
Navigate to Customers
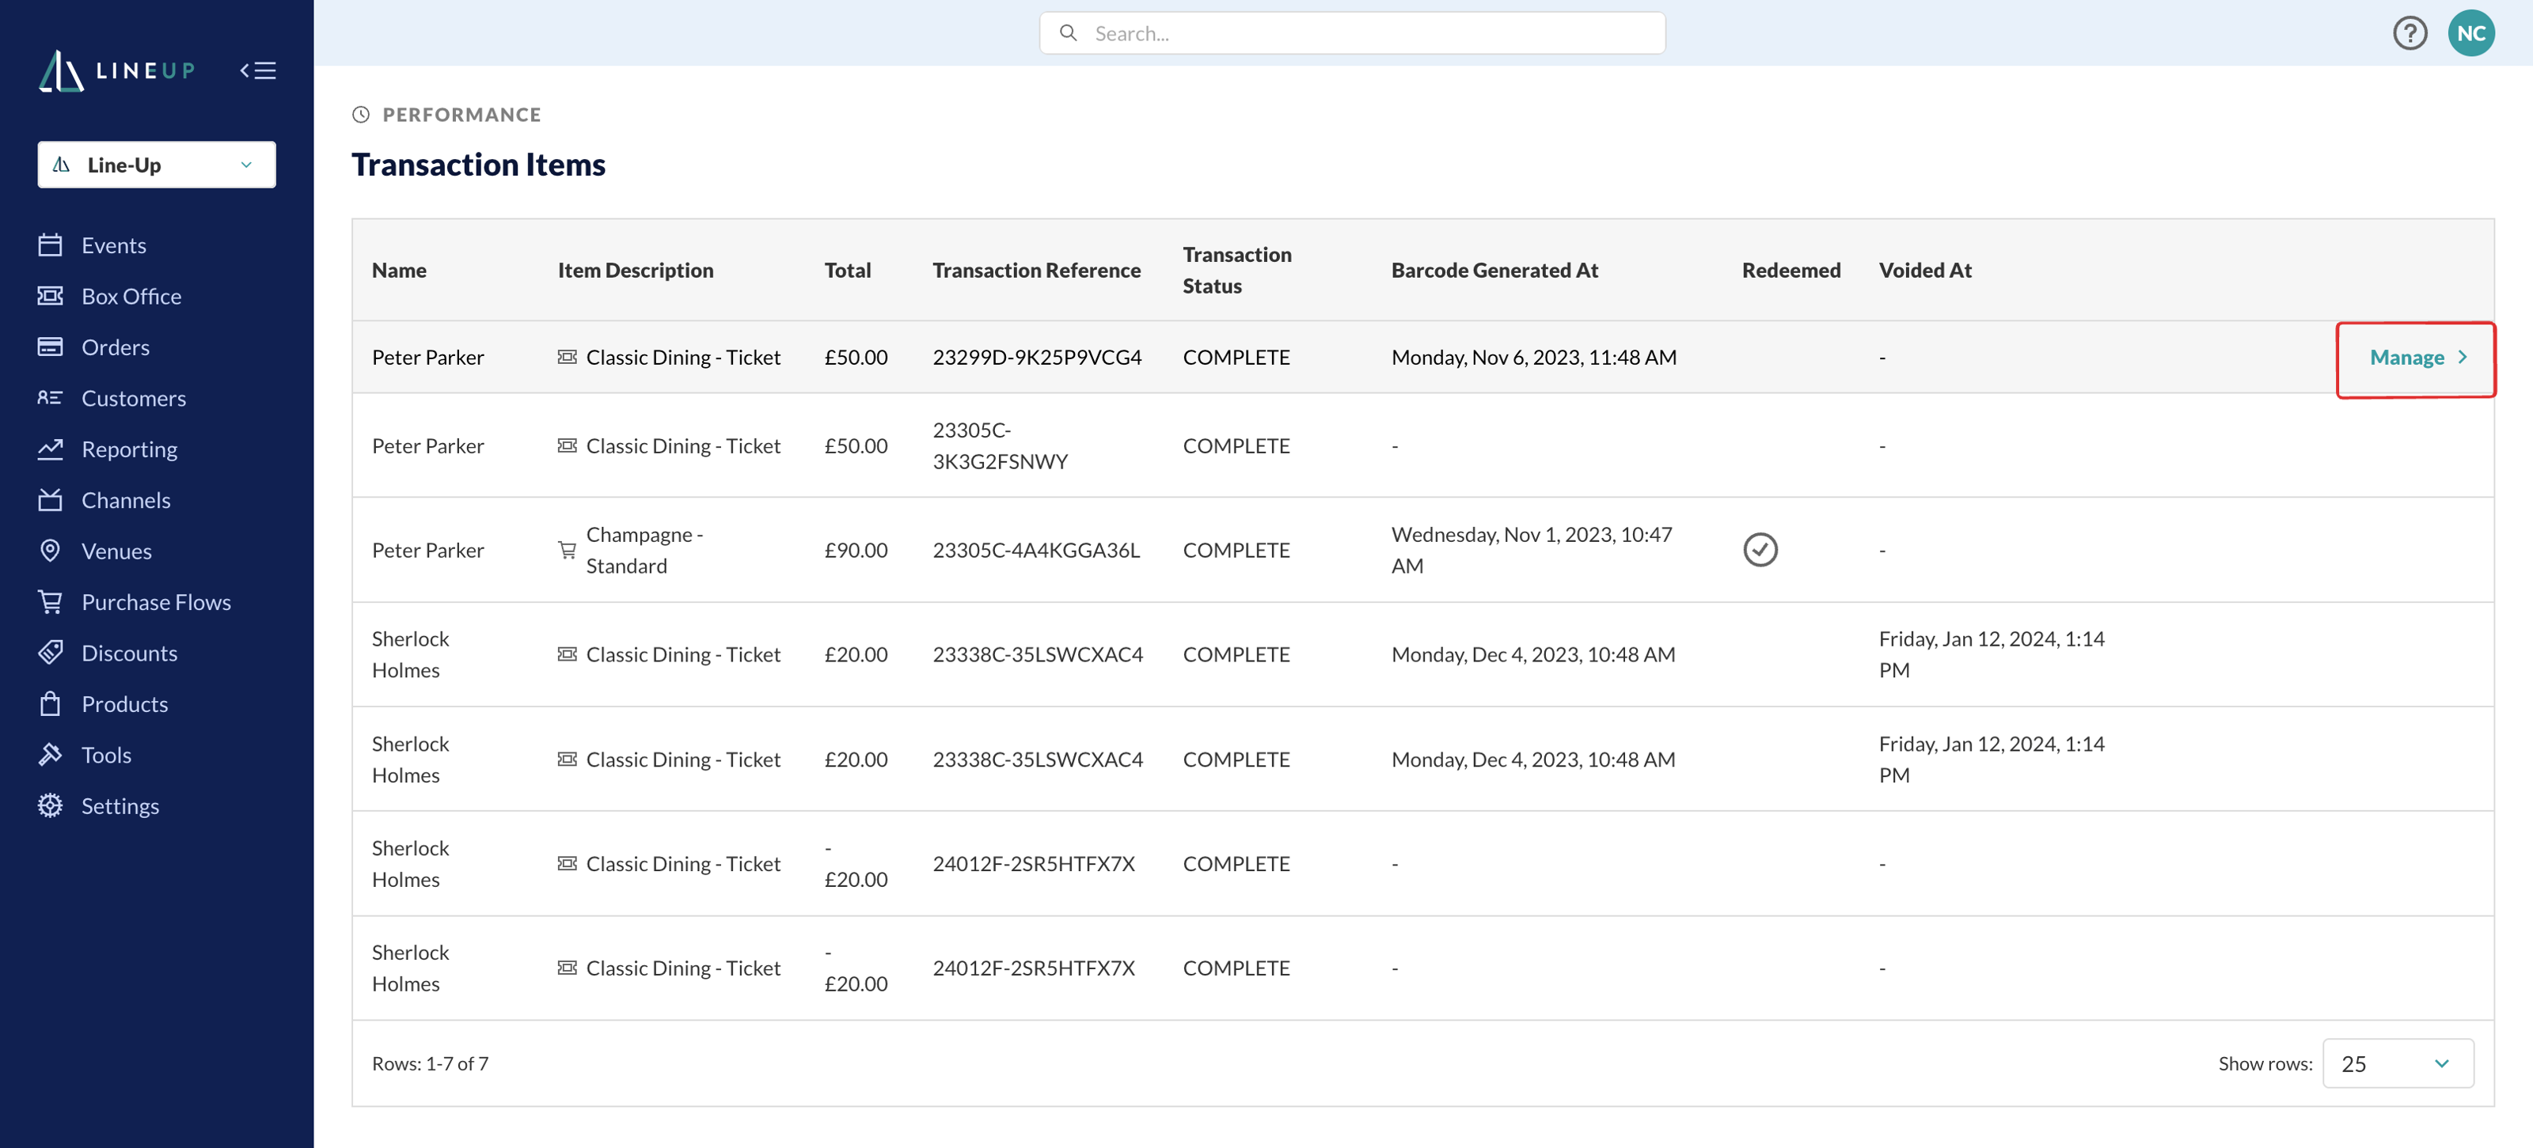click(x=133, y=398)
